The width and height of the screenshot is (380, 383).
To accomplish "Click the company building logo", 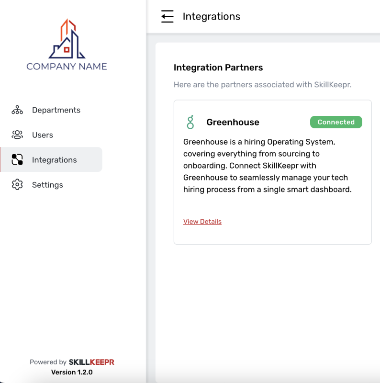I will tap(67, 39).
